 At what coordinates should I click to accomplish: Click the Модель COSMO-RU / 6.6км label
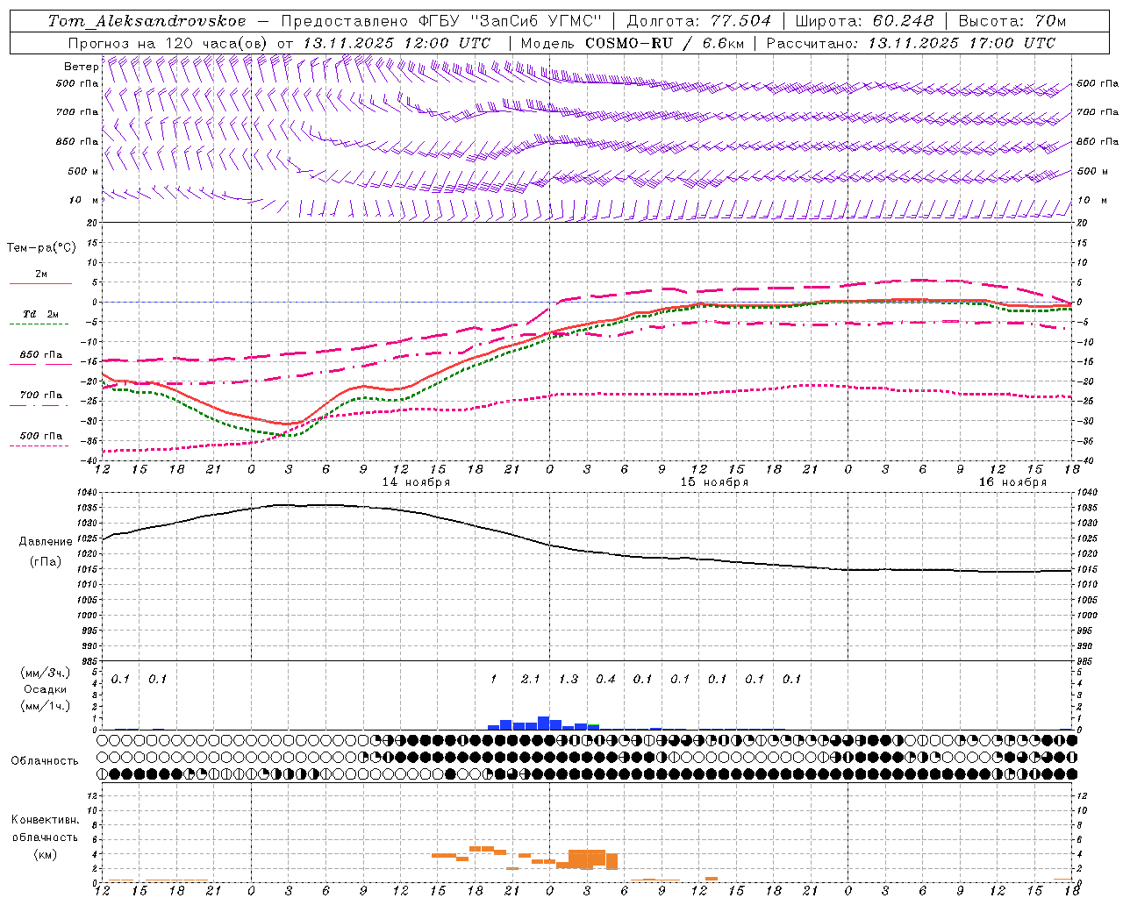[633, 43]
